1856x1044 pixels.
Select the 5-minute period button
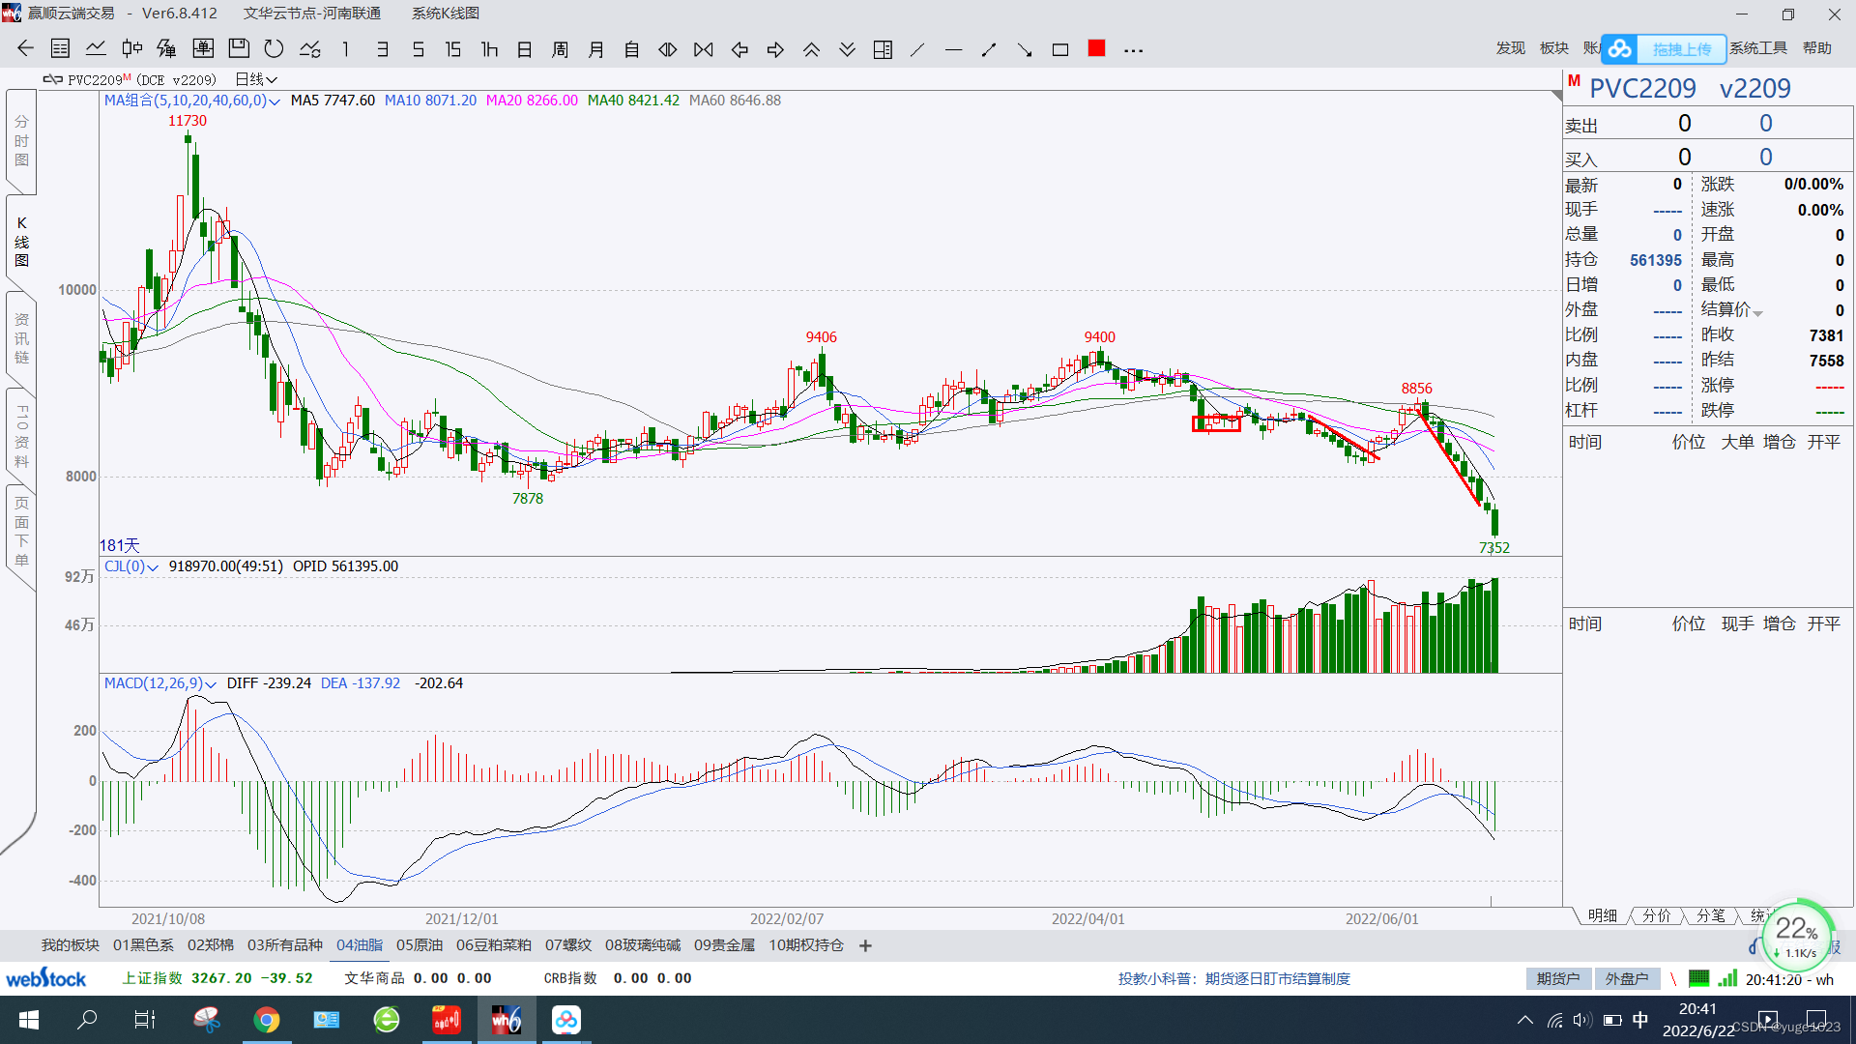pos(419,49)
